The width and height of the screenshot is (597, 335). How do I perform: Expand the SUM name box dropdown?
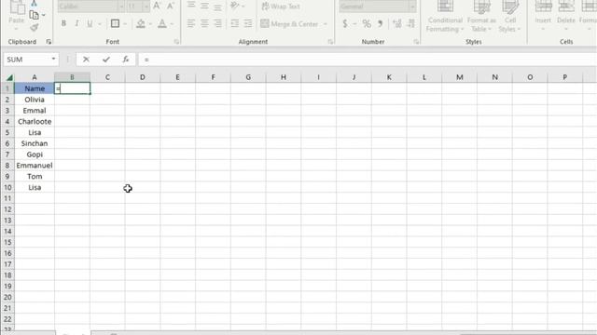(x=53, y=60)
